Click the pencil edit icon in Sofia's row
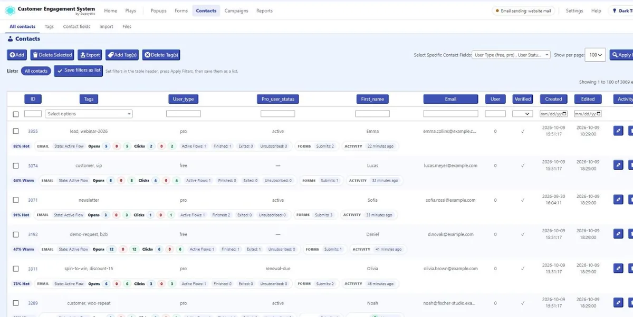 [618, 200]
